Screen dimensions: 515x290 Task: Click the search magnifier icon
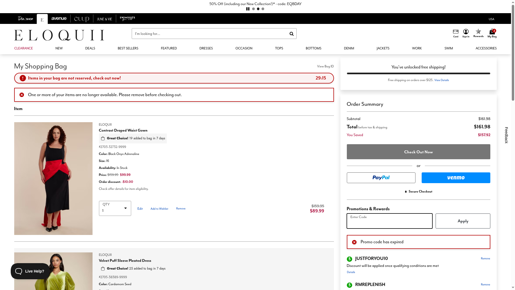coord(291,34)
